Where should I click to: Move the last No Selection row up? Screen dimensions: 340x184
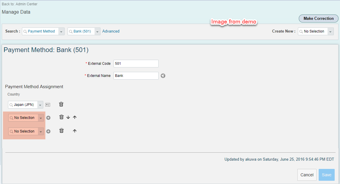coord(75,131)
